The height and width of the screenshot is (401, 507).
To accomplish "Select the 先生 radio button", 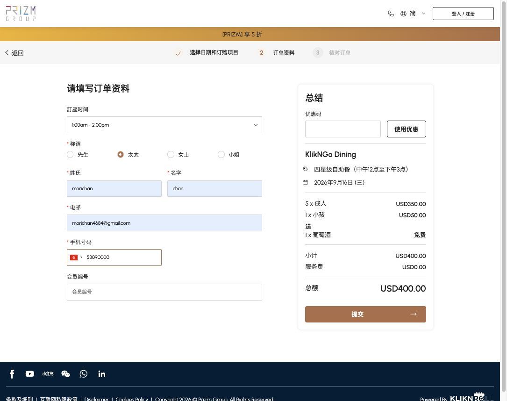I will 70,155.
